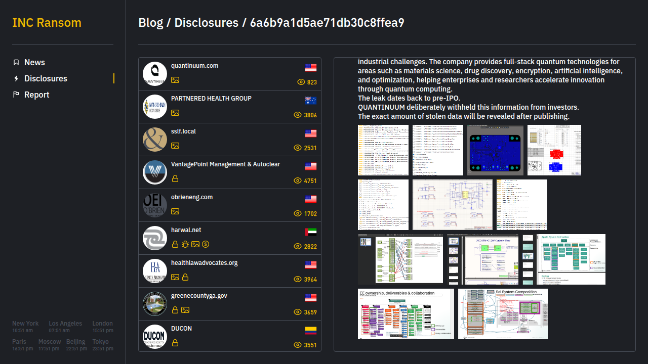Viewport: 648px width, 364px height.
Task: Click the O'Brien logo avatar
Action: point(155,205)
